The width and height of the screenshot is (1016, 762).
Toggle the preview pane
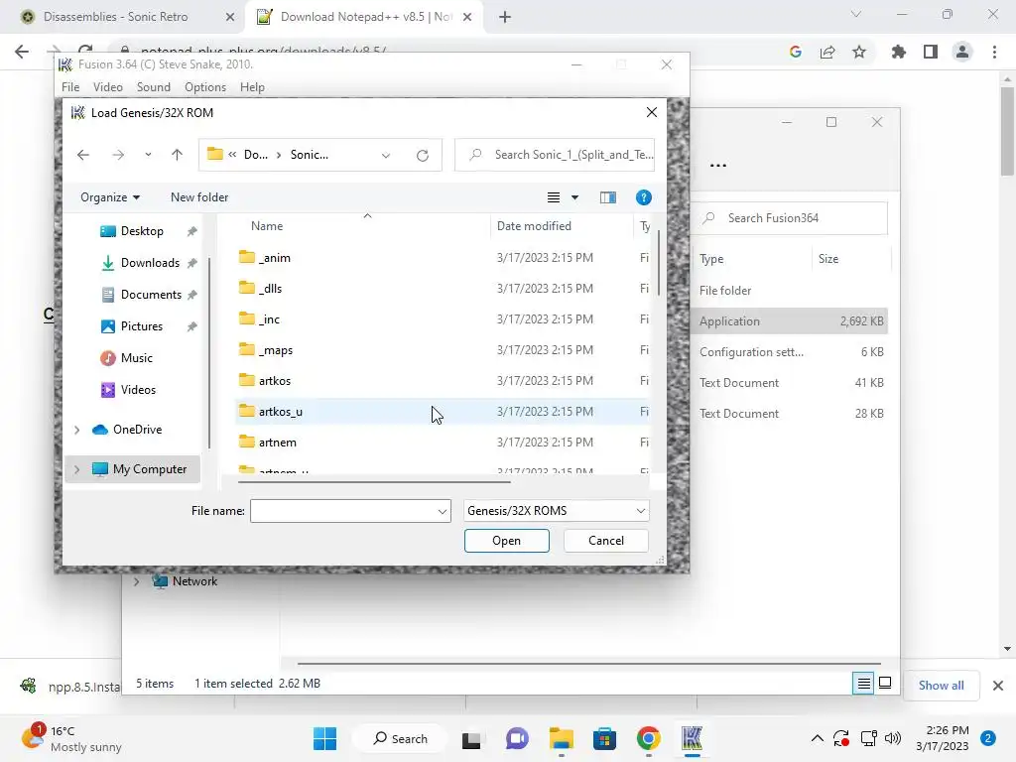[x=608, y=197]
